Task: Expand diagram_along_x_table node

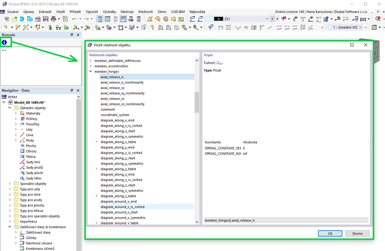Action: (x=96, y=142)
